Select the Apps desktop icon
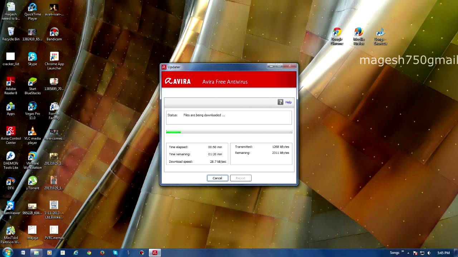This screenshot has width=458, height=257. pyautogui.click(x=11, y=109)
